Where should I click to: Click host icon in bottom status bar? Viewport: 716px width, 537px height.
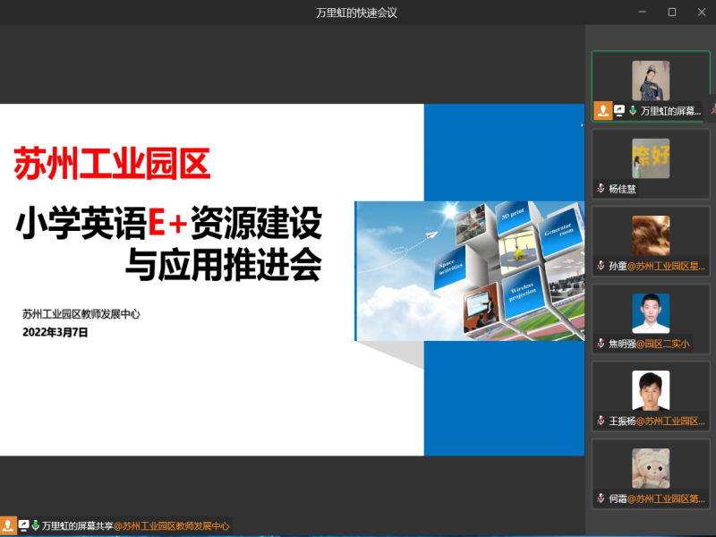click(x=8, y=525)
